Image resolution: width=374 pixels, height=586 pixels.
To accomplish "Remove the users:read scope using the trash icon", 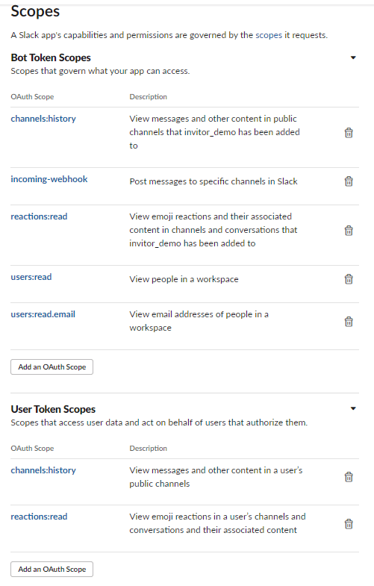I will 348,279.
